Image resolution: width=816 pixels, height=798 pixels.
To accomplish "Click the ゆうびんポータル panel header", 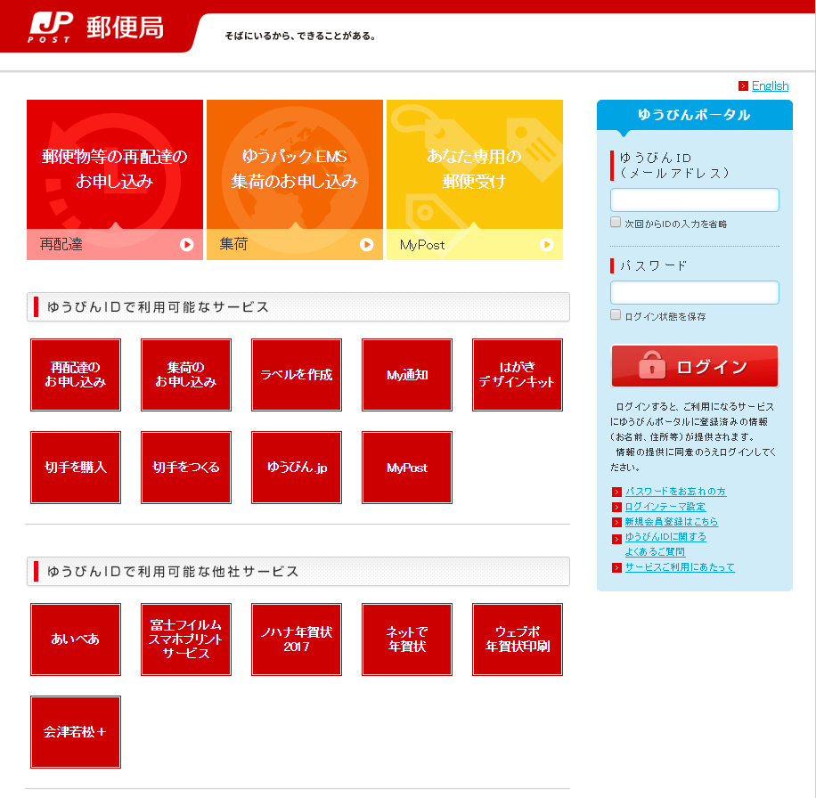I will [694, 115].
